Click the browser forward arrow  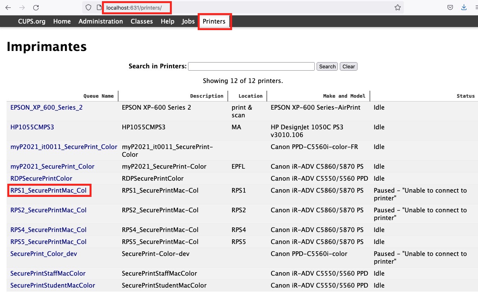22,8
